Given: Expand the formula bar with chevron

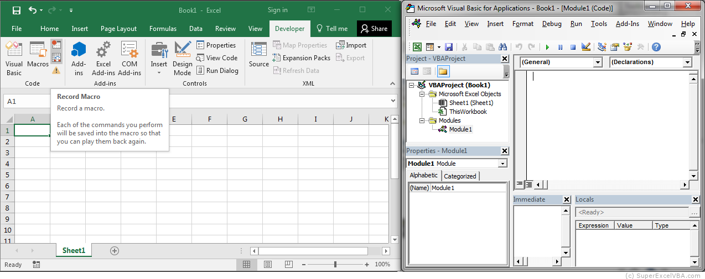Looking at the screenshot, I should pyautogui.click(x=393, y=102).
